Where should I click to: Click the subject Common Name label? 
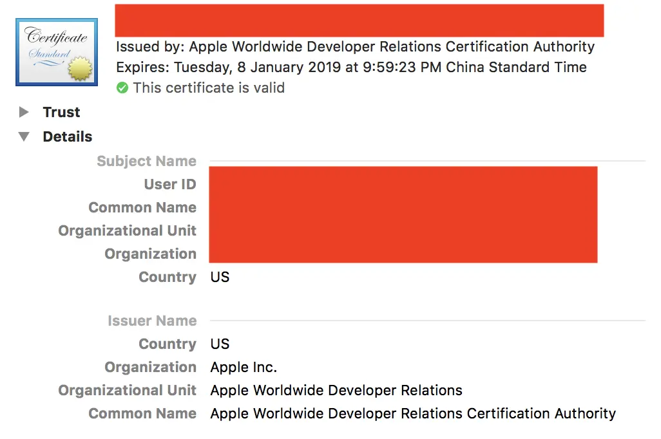point(142,208)
